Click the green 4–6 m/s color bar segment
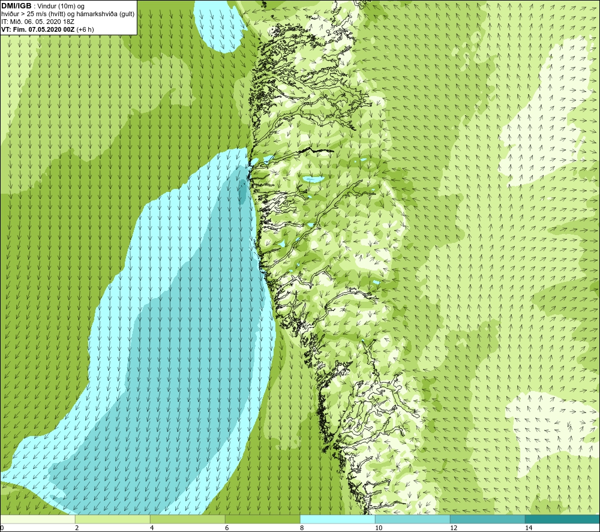600x532 pixels. tap(187, 519)
